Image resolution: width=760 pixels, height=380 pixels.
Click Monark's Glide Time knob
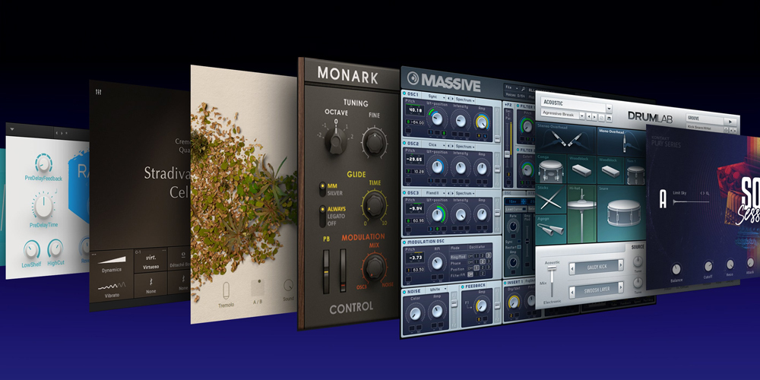pos(374,204)
